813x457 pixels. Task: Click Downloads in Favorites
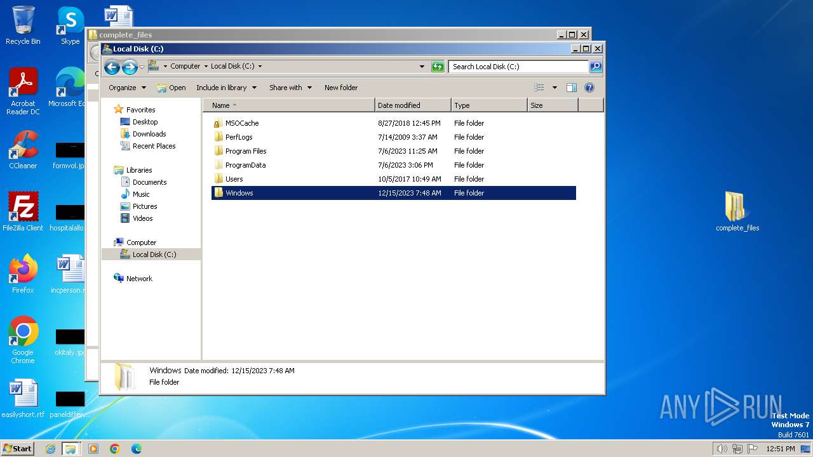(149, 134)
